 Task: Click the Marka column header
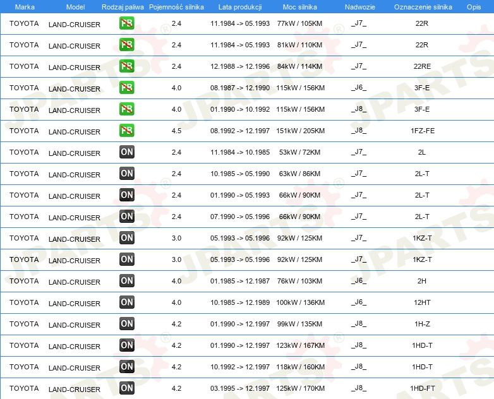click(x=25, y=7)
